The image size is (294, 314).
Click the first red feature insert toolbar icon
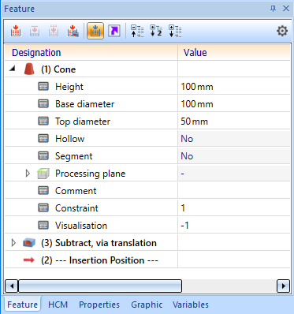[x=16, y=31]
